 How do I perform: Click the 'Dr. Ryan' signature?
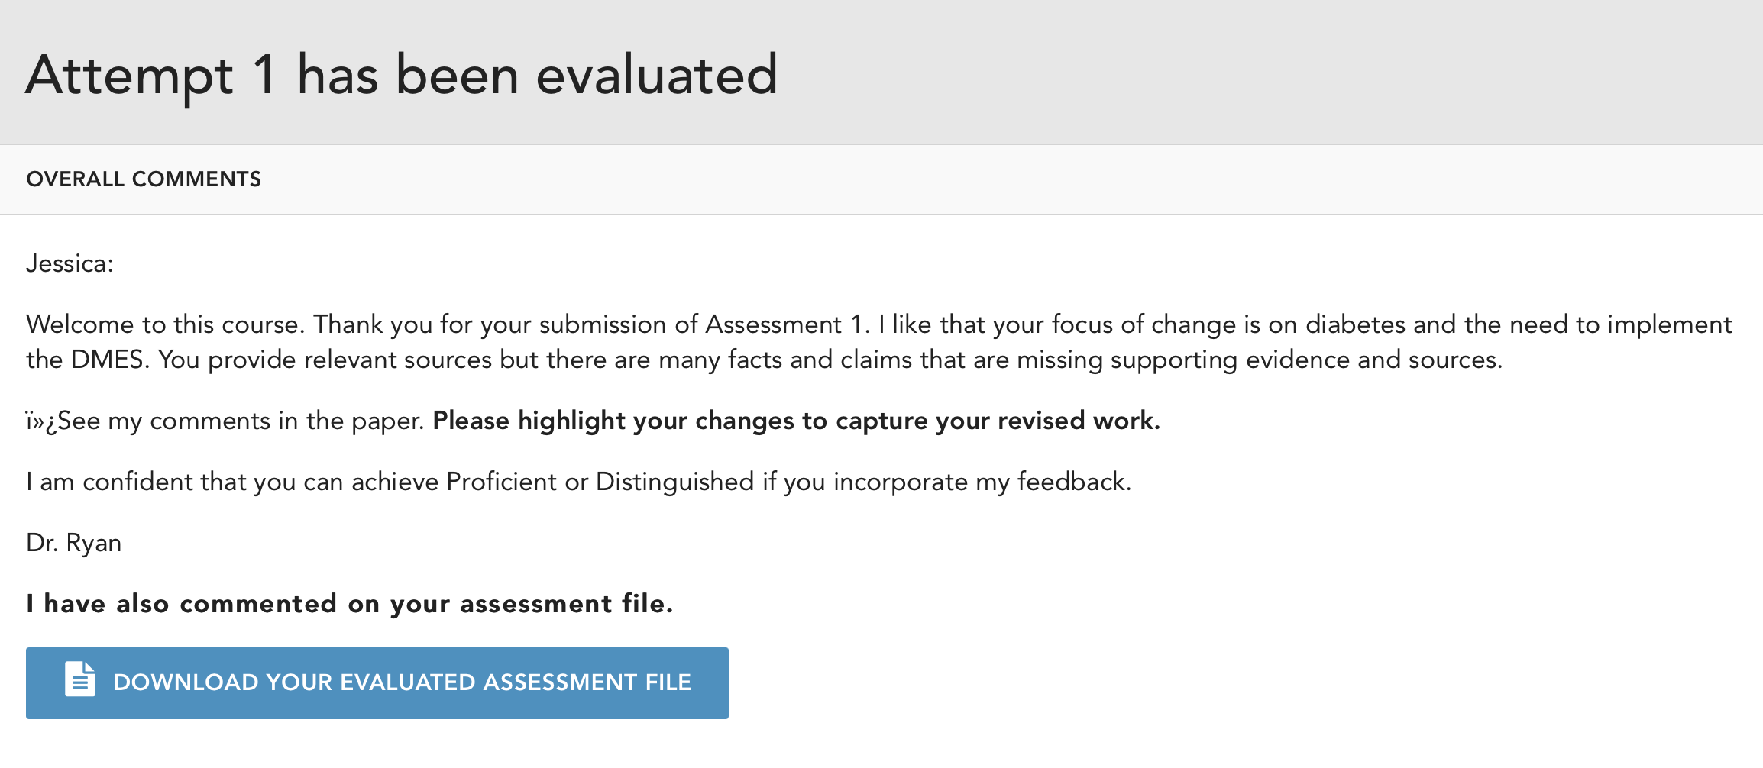click(73, 543)
